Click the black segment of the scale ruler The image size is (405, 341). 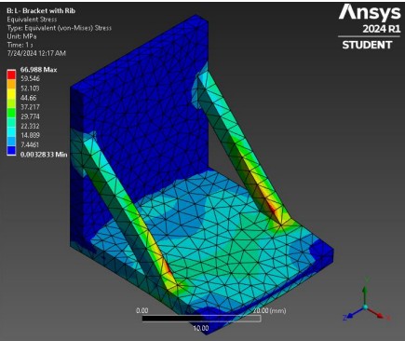point(171,319)
